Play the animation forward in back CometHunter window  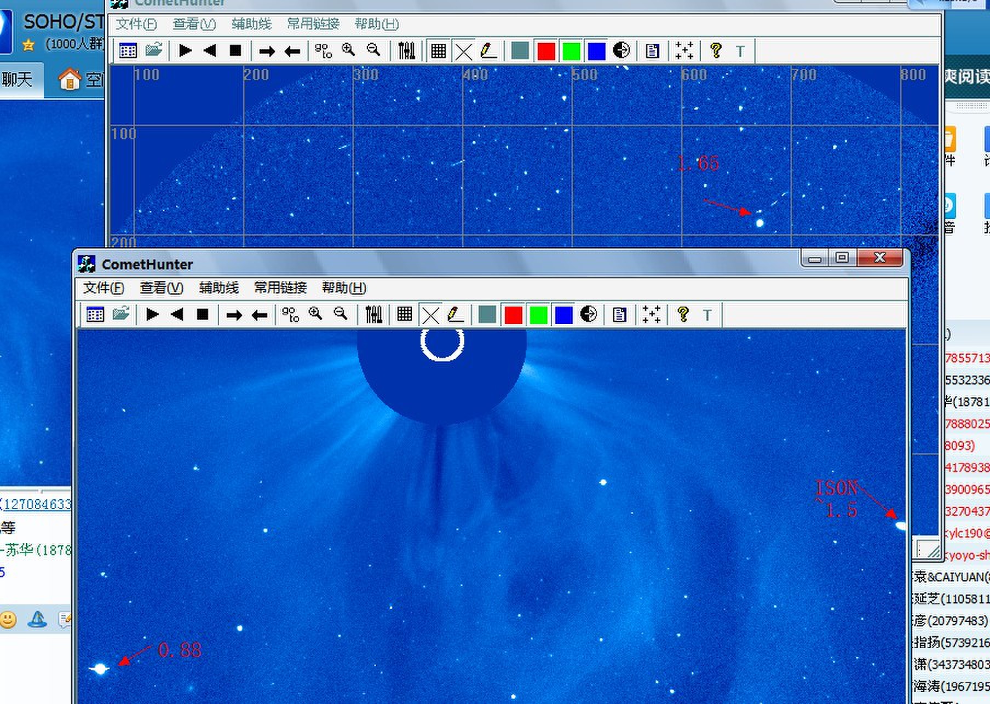[185, 51]
